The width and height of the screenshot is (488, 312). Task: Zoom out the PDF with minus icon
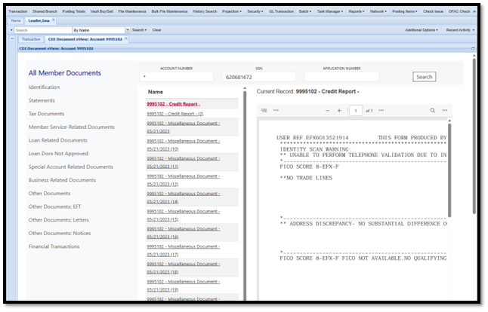click(327, 111)
